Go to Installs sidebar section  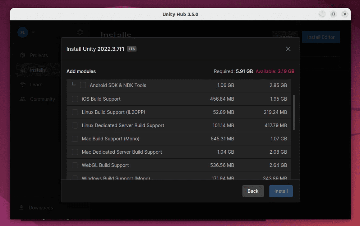pyautogui.click(x=38, y=70)
